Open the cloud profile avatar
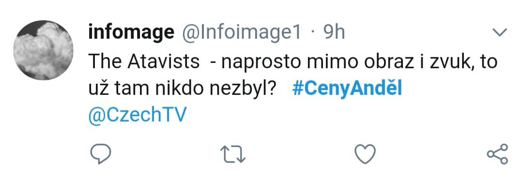Screen dimensions: 523x185 point(44,50)
